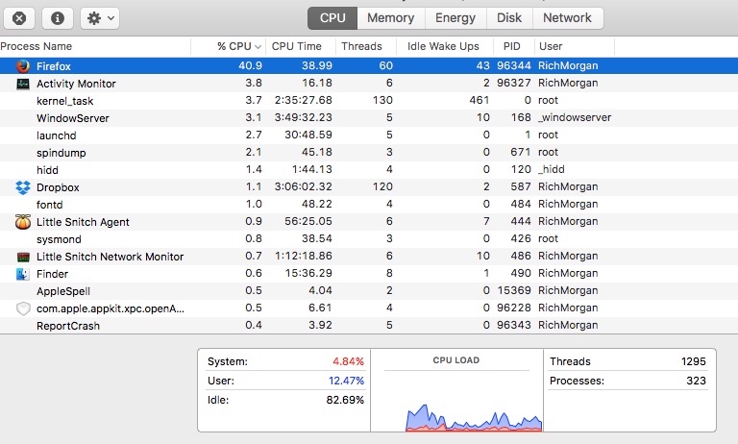Click the CPU LOAD graph
738x444 pixels.
pyautogui.click(x=474, y=416)
